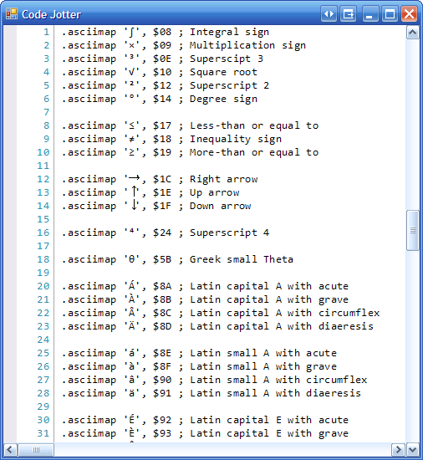The height and width of the screenshot is (460, 423).
Task: Click 'Latin capital A with acute' comment
Action: (x=269, y=286)
